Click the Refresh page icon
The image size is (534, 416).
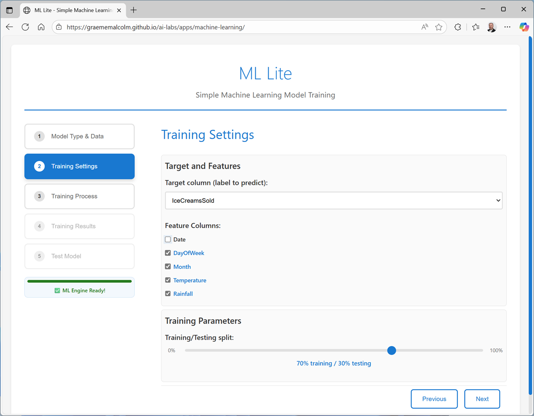(25, 27)
